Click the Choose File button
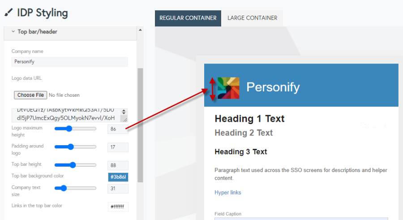 [x=30, y=95]
